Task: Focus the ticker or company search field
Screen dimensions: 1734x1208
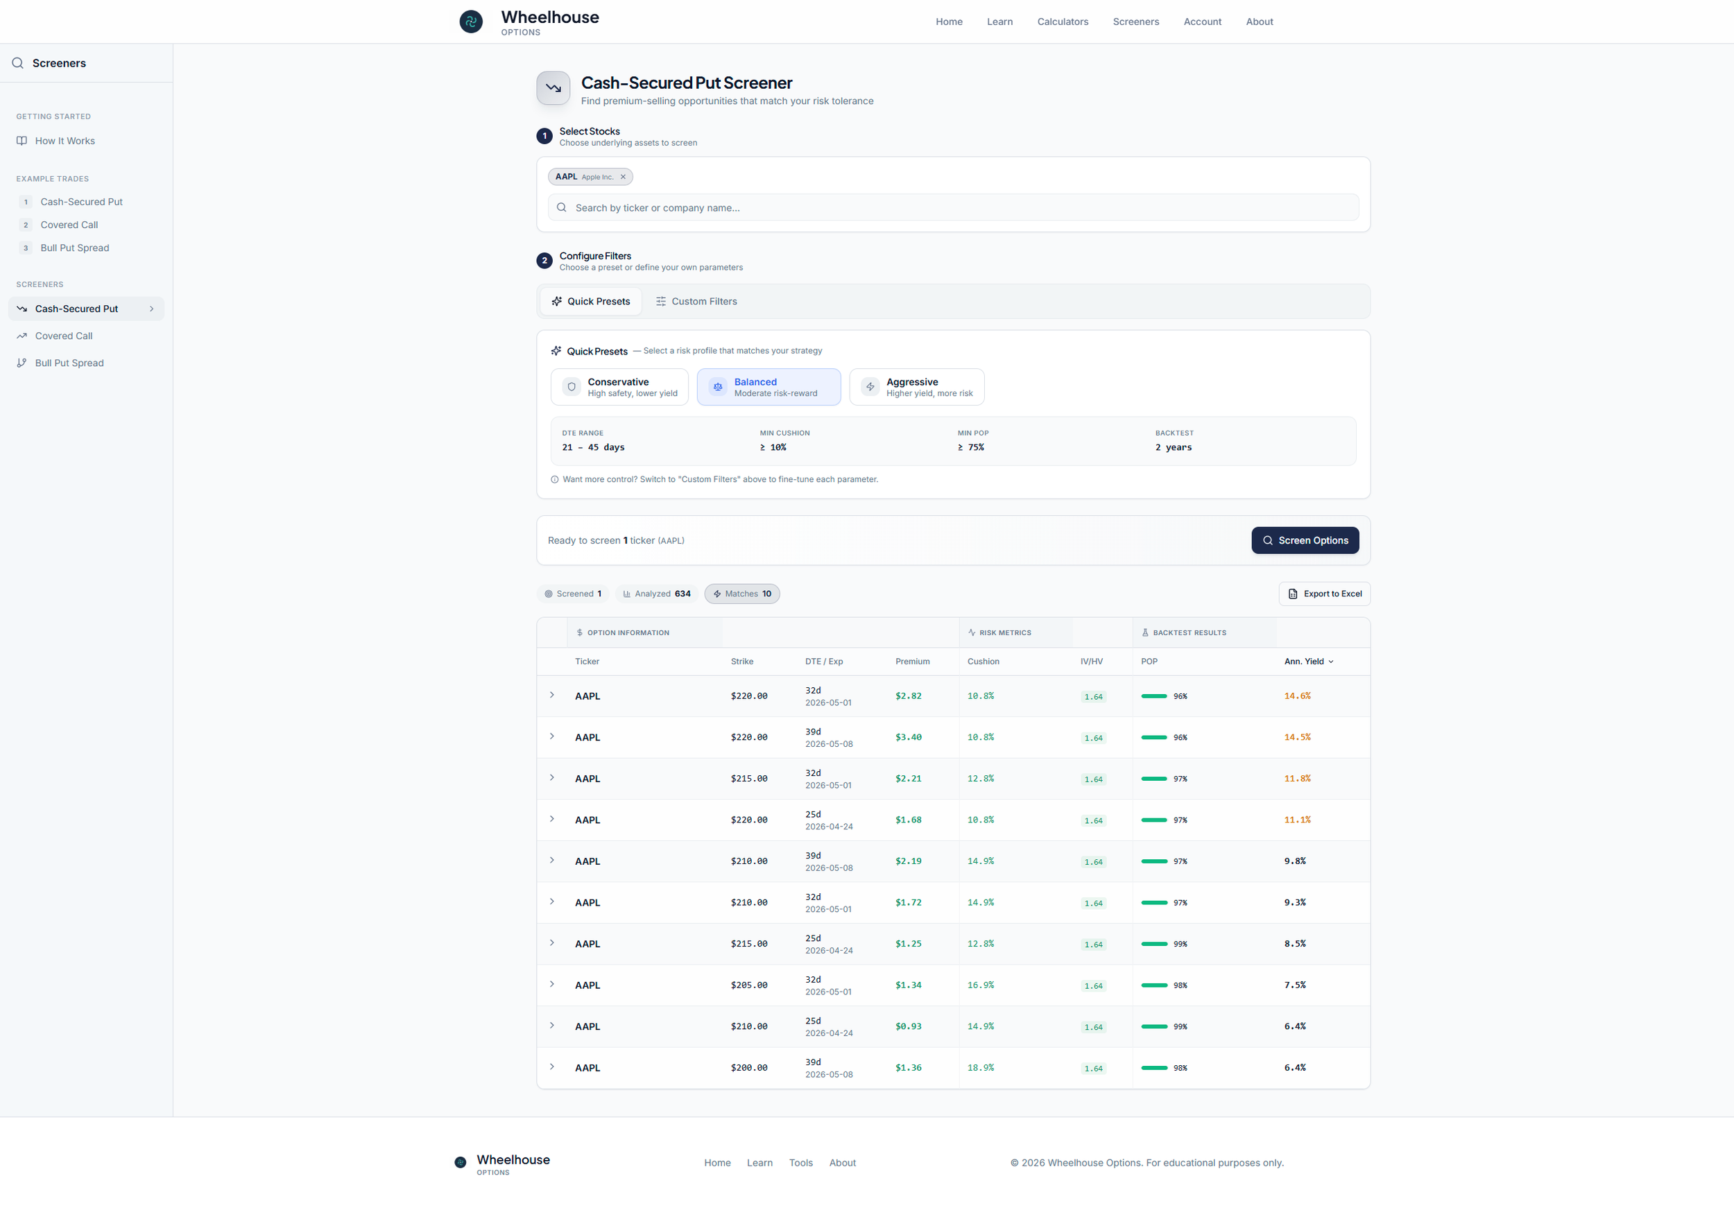Action: point(959,207)
